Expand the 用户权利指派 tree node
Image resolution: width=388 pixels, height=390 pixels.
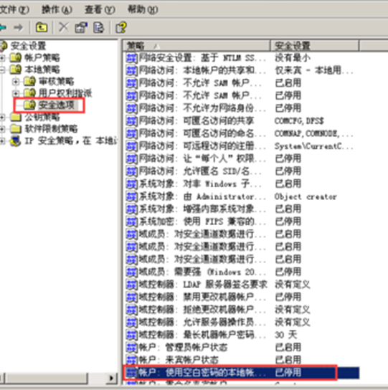pos(16,93)
